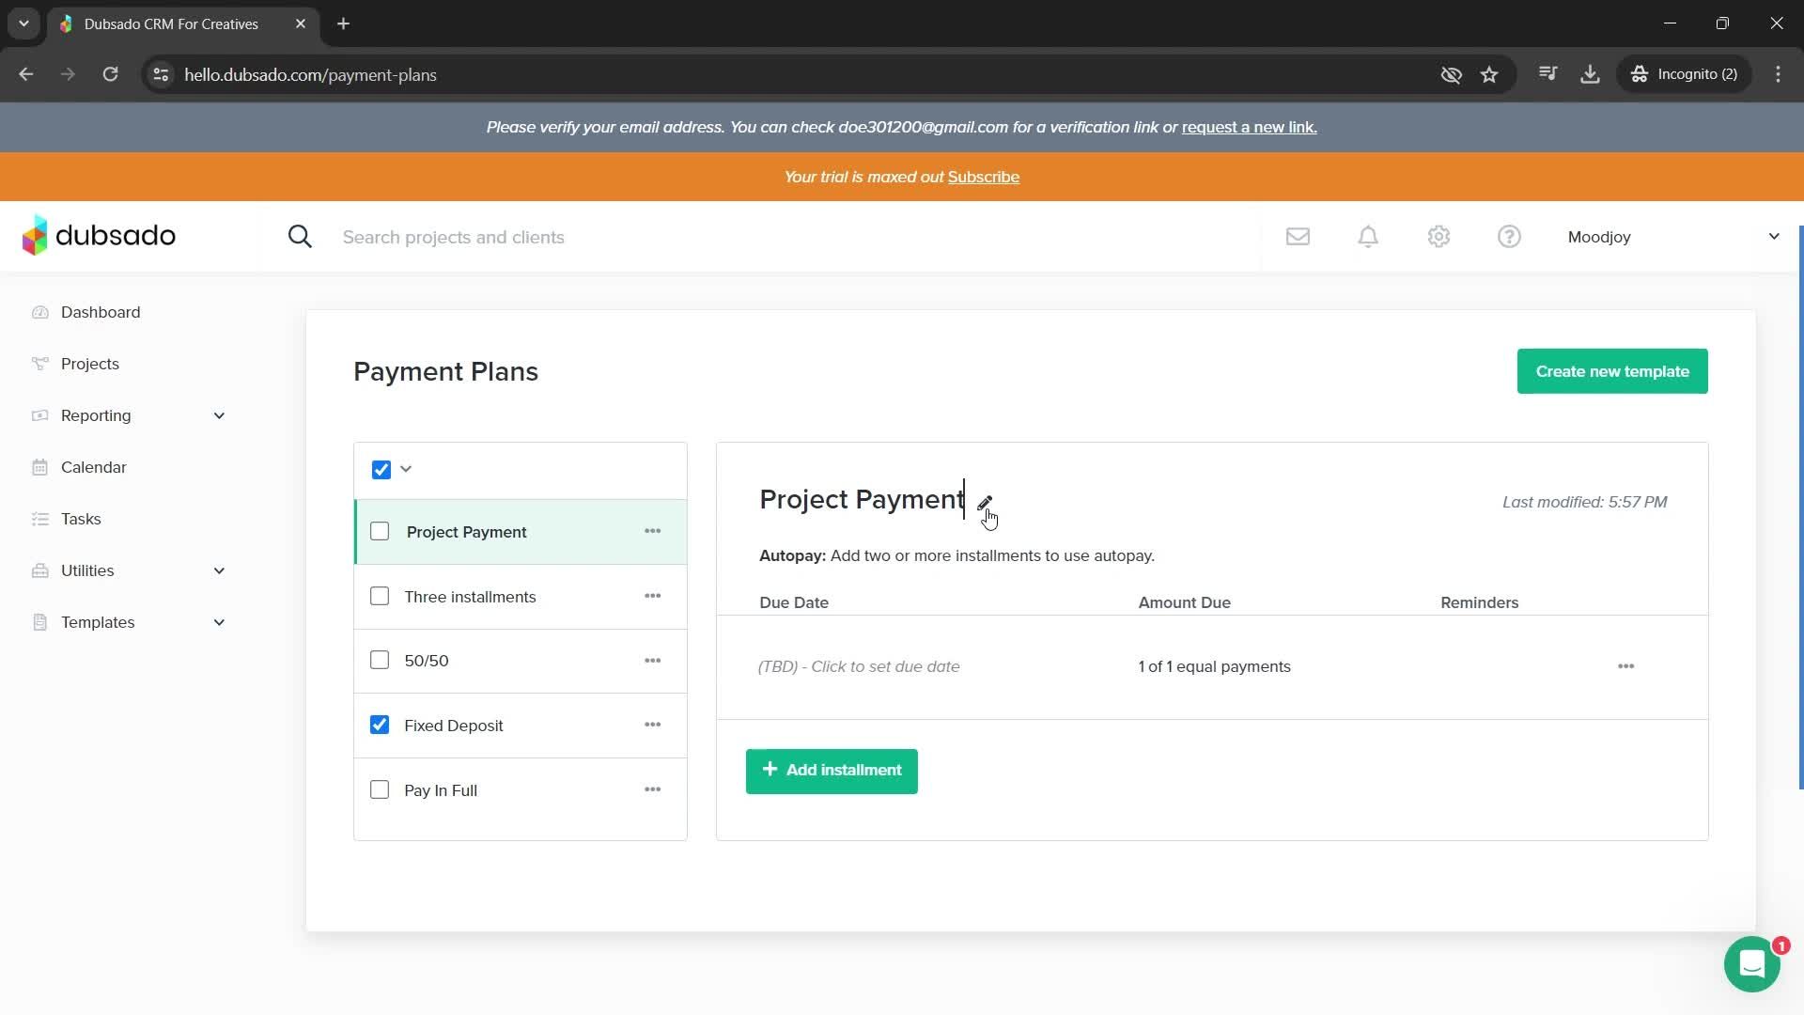Open the Chrome three-dot menu
1804x1015 pixels.
pos(1778,74)
